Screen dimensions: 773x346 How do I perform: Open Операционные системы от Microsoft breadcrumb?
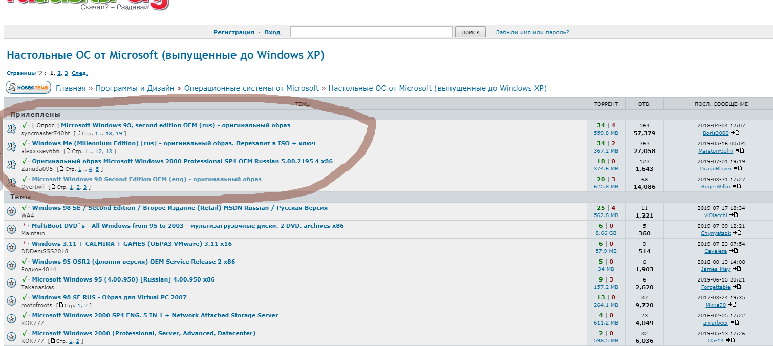pyautogui.click(x=251, y=88)
